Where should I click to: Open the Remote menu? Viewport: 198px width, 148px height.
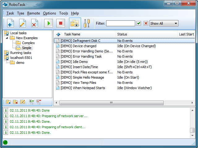(x=33, y=13)
